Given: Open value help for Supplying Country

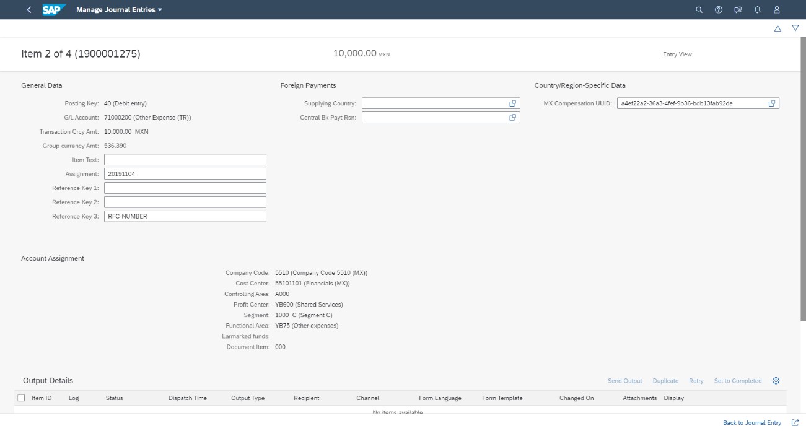Looking at the screenshot, I should 513,103.
